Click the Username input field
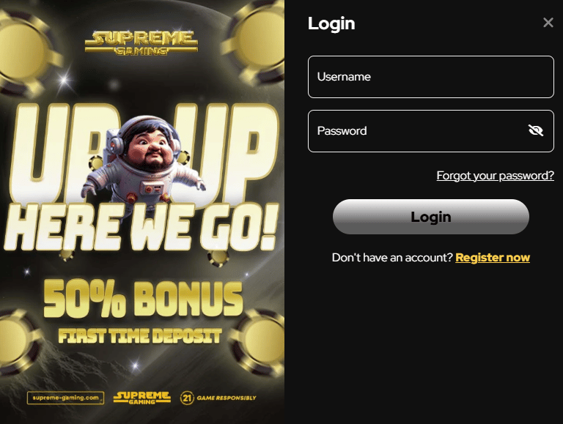Screen dimensions: 563x424 (x=431, y=77)
